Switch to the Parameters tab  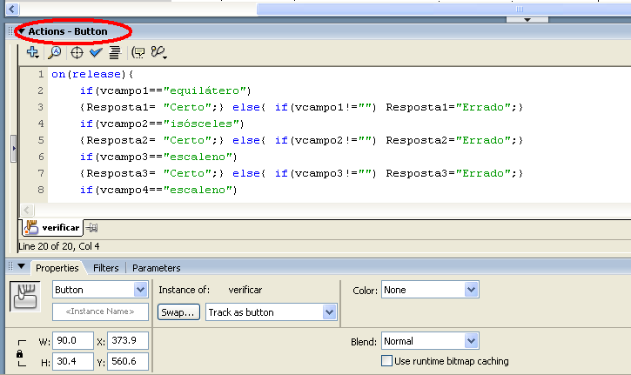coord(156,268)
